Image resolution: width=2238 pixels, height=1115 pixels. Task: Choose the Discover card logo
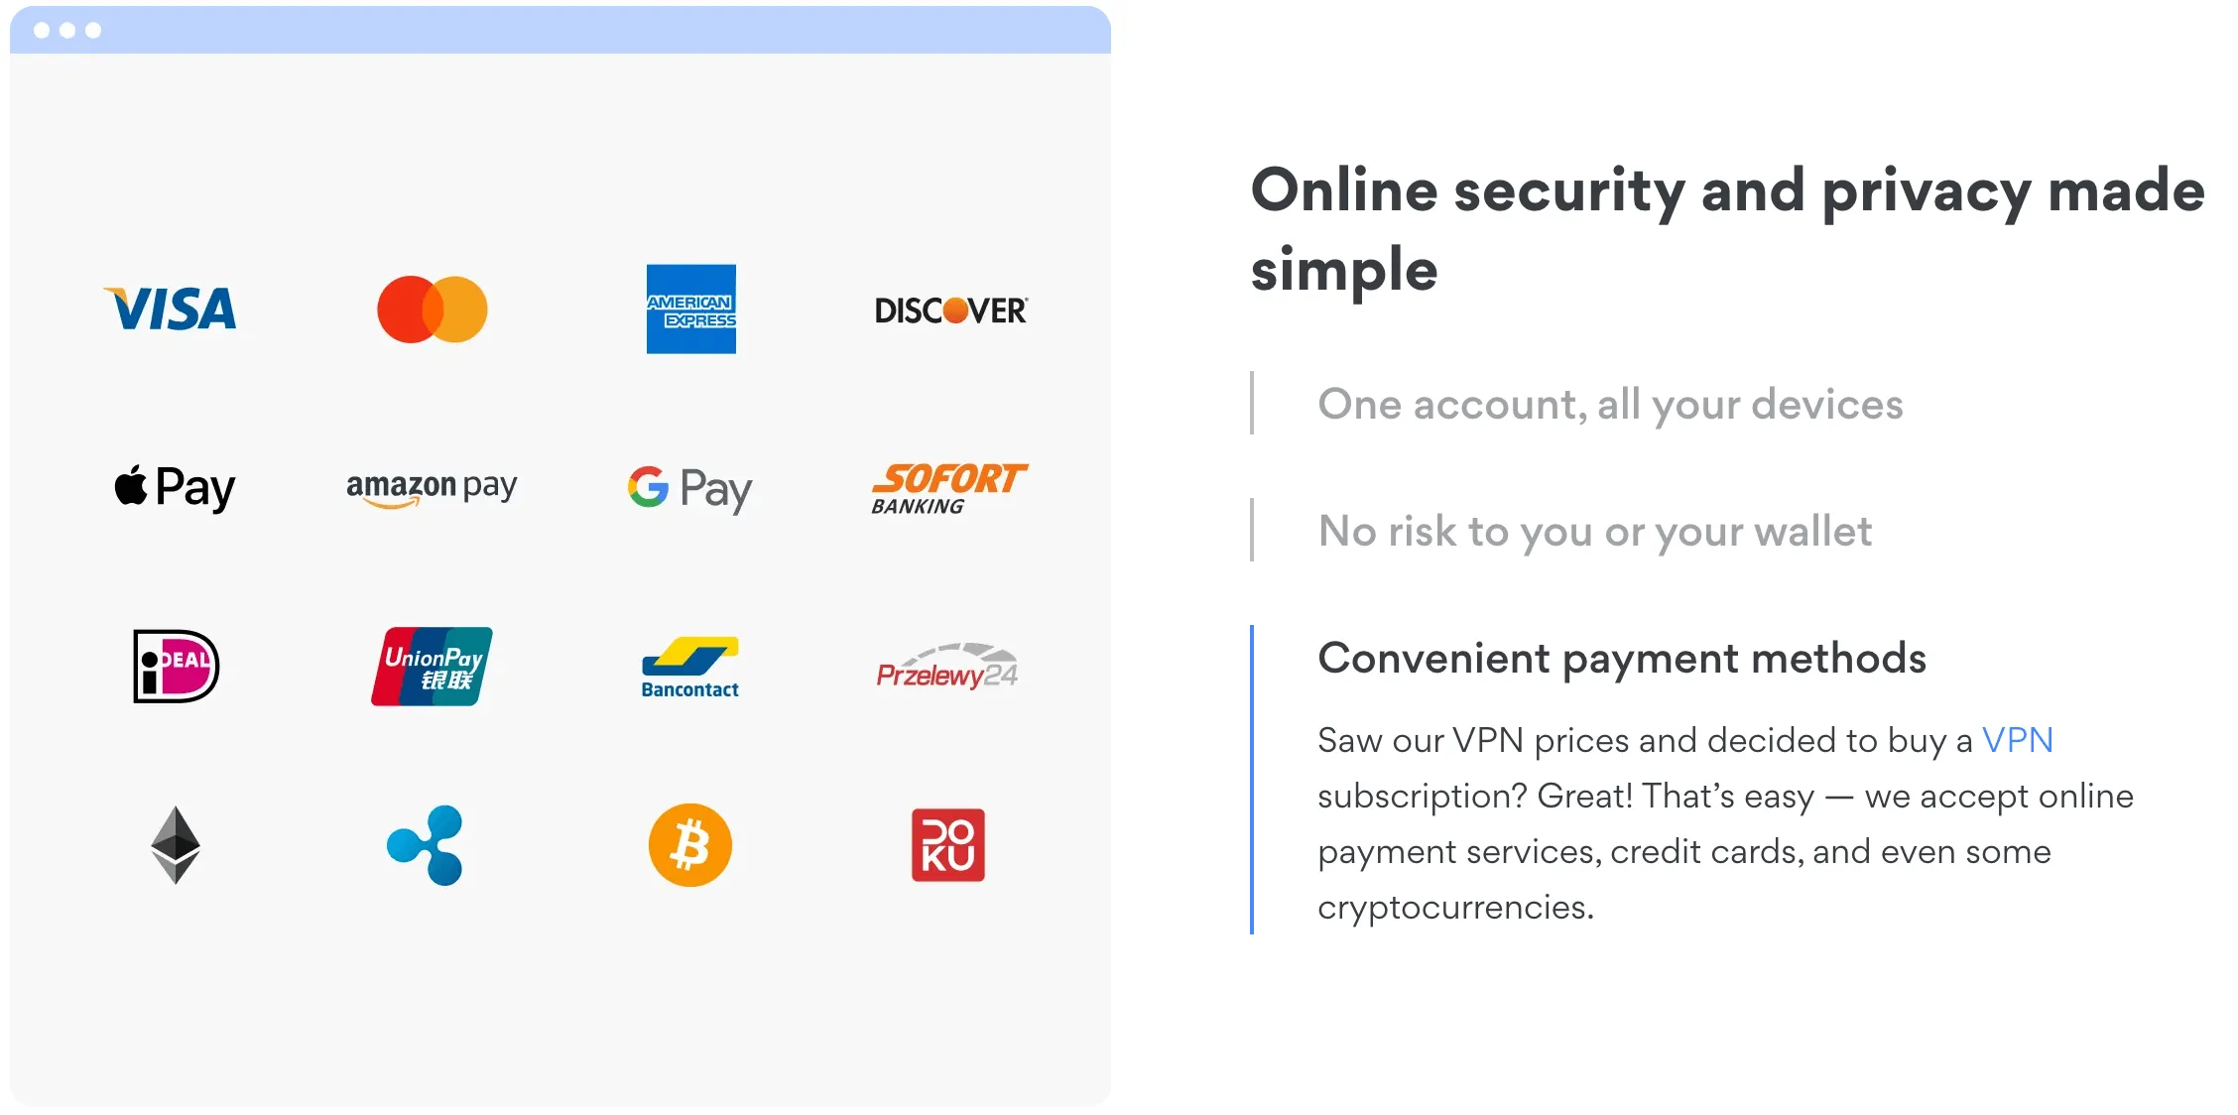click(950, 310)
